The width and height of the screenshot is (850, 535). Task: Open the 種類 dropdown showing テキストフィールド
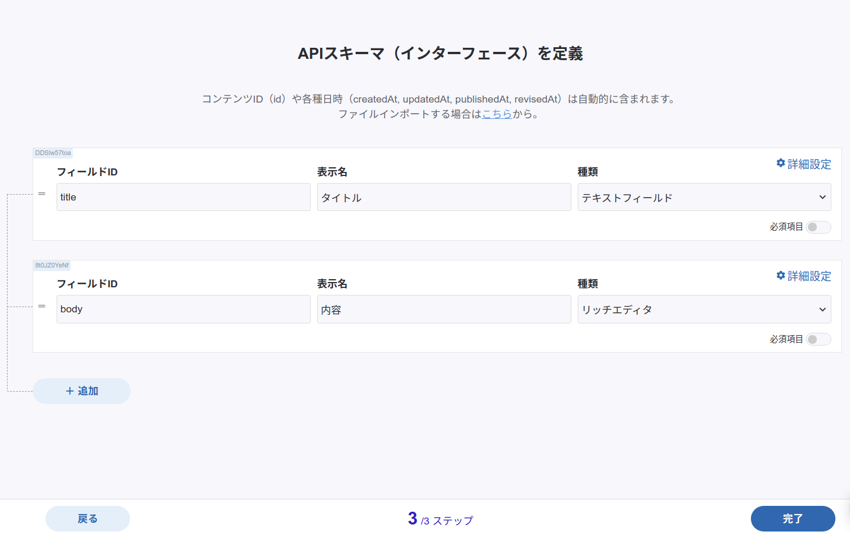[703, 197]
